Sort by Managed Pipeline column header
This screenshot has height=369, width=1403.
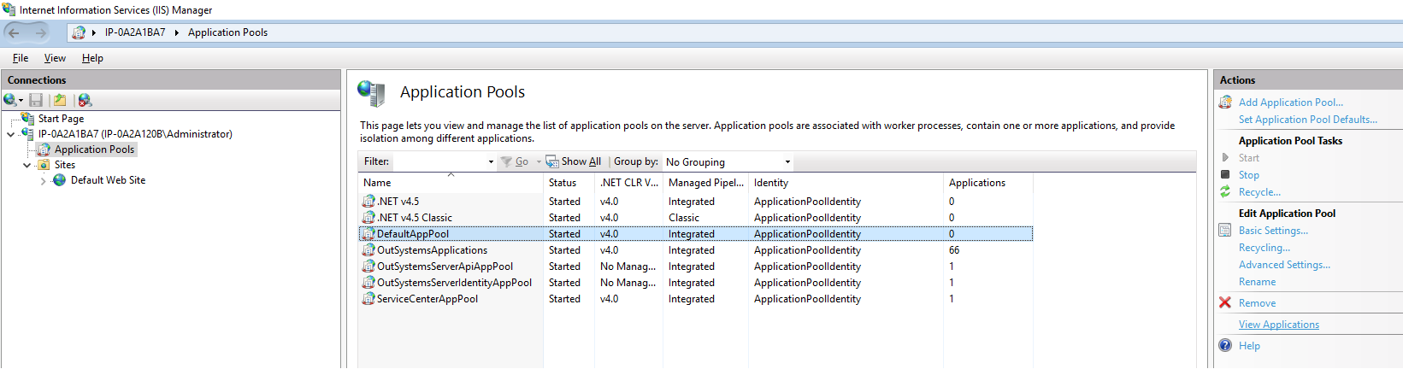click(x=705, y=182)
